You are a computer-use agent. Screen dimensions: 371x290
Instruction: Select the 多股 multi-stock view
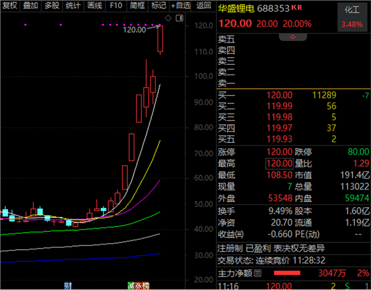point(51,6)
